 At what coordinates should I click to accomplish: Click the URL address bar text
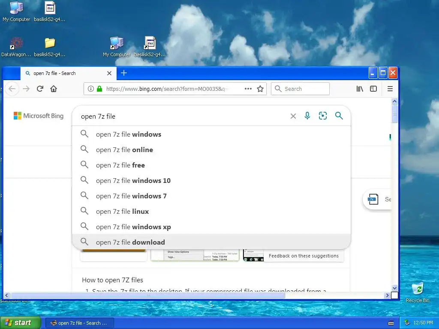167,89
